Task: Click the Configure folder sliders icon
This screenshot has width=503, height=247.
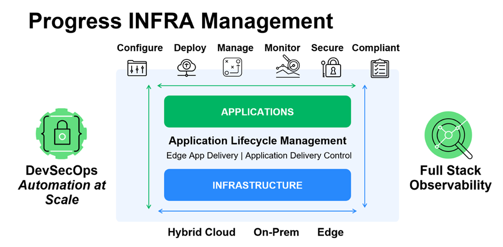Action: [x=137, y=68]
